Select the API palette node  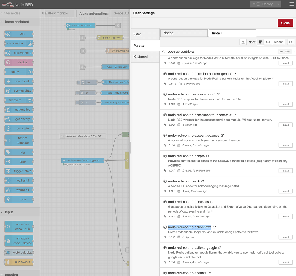click(19, 34)
